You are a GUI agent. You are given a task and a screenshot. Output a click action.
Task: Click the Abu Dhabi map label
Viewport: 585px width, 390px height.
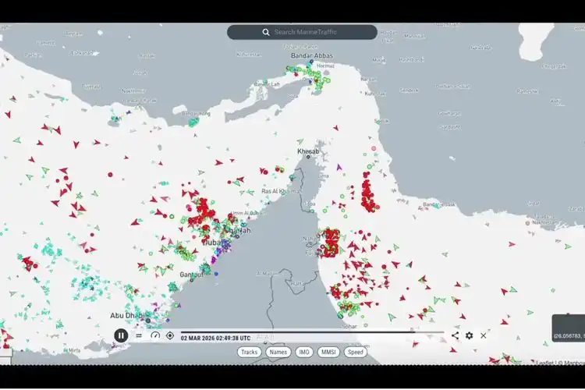pyautogui.click(x=126, y=316)
